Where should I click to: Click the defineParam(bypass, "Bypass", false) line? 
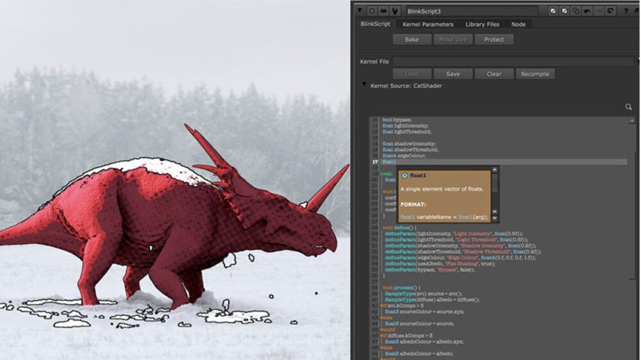point(429,269)
